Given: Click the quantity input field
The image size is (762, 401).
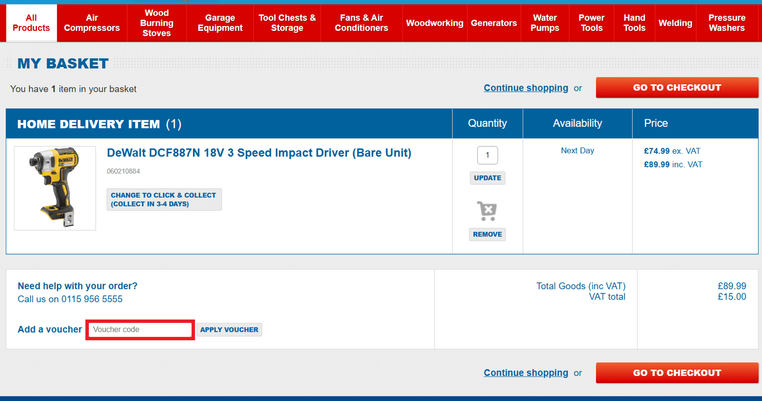Looking at the screenshot, I should pyautogui.click(x=488, y=155).
